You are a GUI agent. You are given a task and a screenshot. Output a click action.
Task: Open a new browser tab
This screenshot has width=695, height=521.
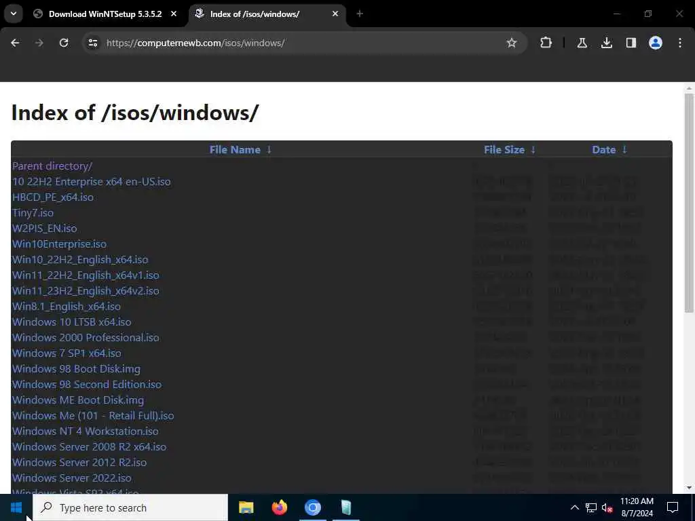coord(360,14)
